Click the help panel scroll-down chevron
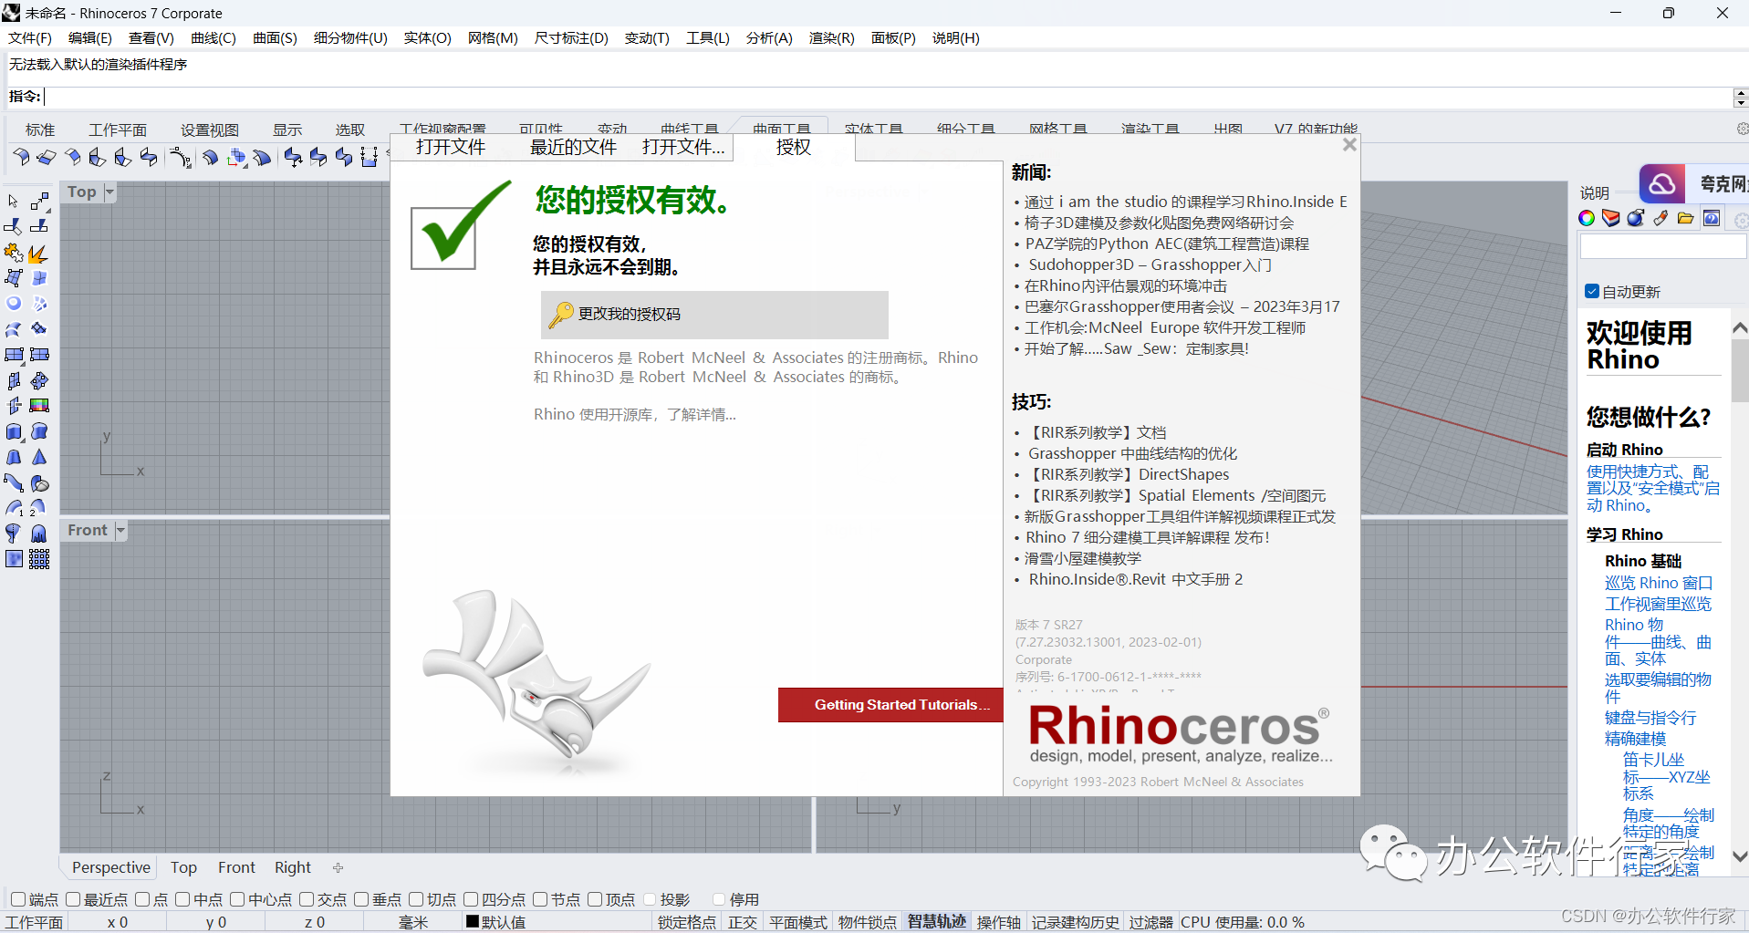 click(1740, 856)
